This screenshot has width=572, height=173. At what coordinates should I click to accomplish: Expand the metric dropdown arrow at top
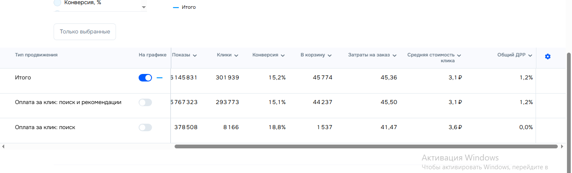[144, 8]
